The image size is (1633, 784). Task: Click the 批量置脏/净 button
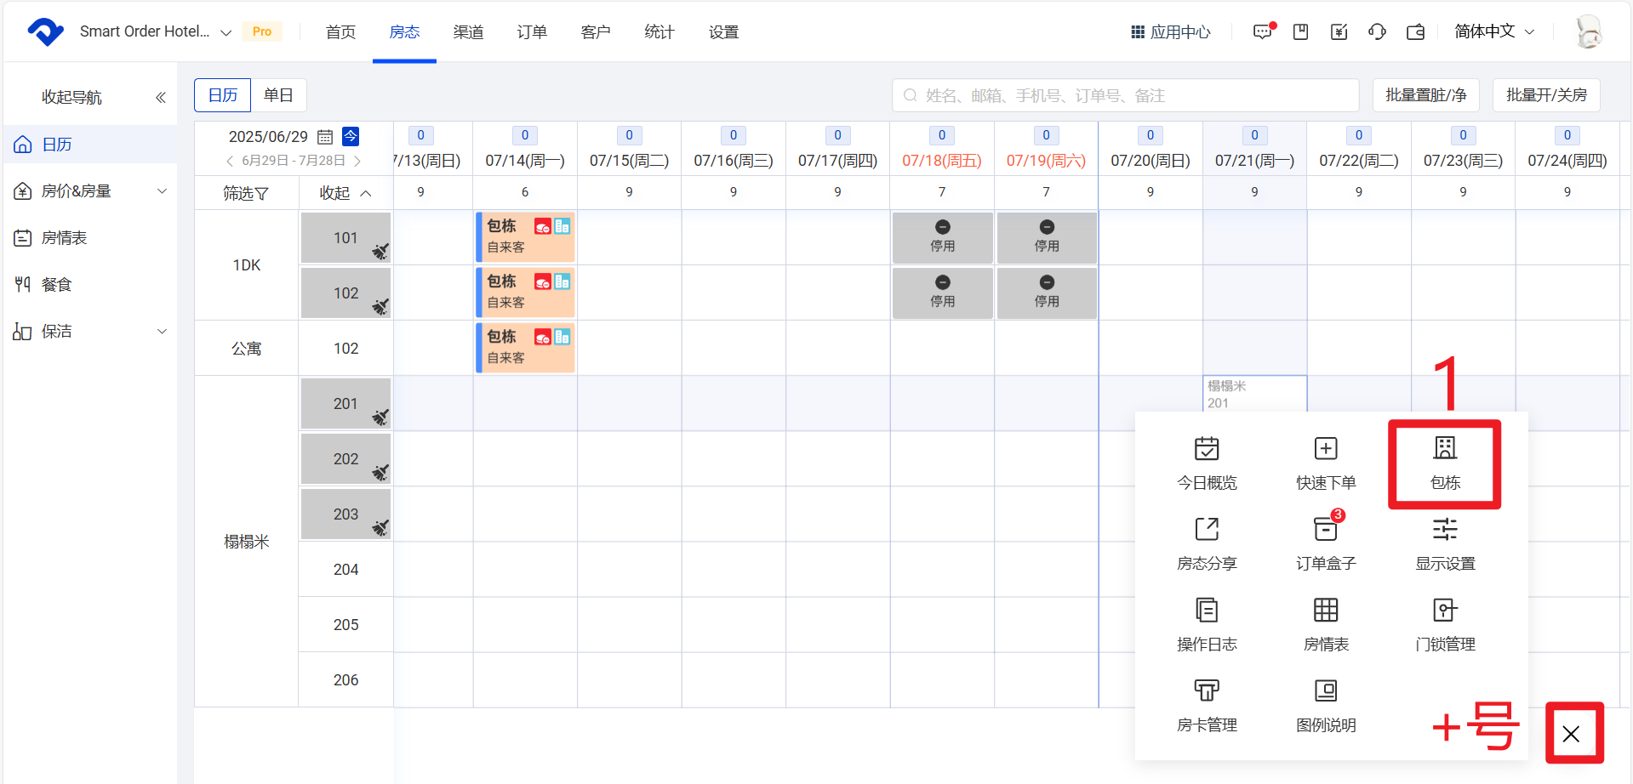(x=1425, y=95)
